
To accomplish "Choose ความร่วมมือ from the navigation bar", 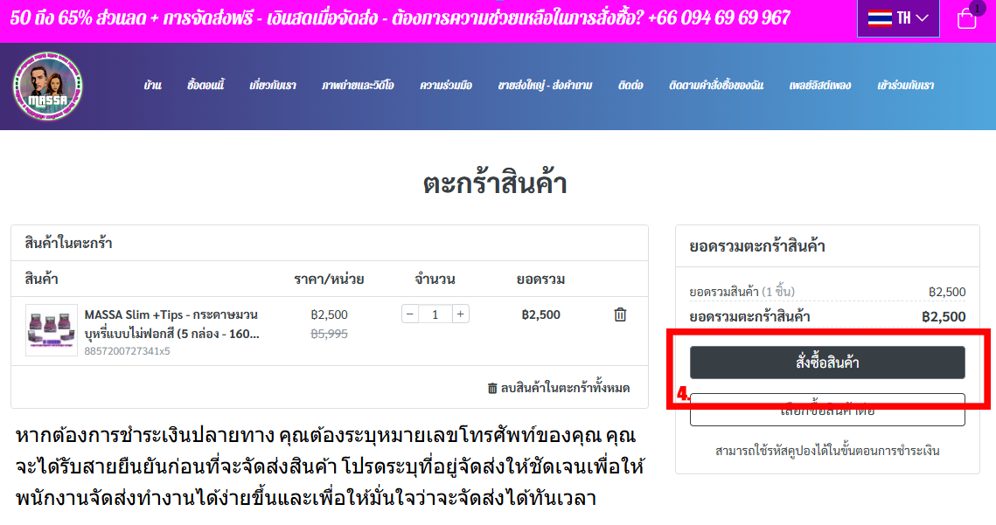I will coord(446,85).
